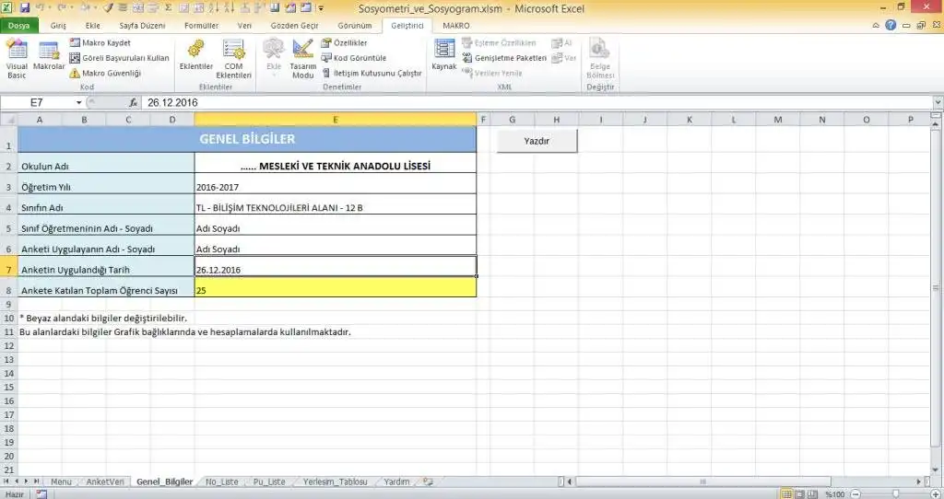This screenshot has width=944, height=499.
Task: Run İletişim Kutusunu Çalıştır command
Action: 372,73
